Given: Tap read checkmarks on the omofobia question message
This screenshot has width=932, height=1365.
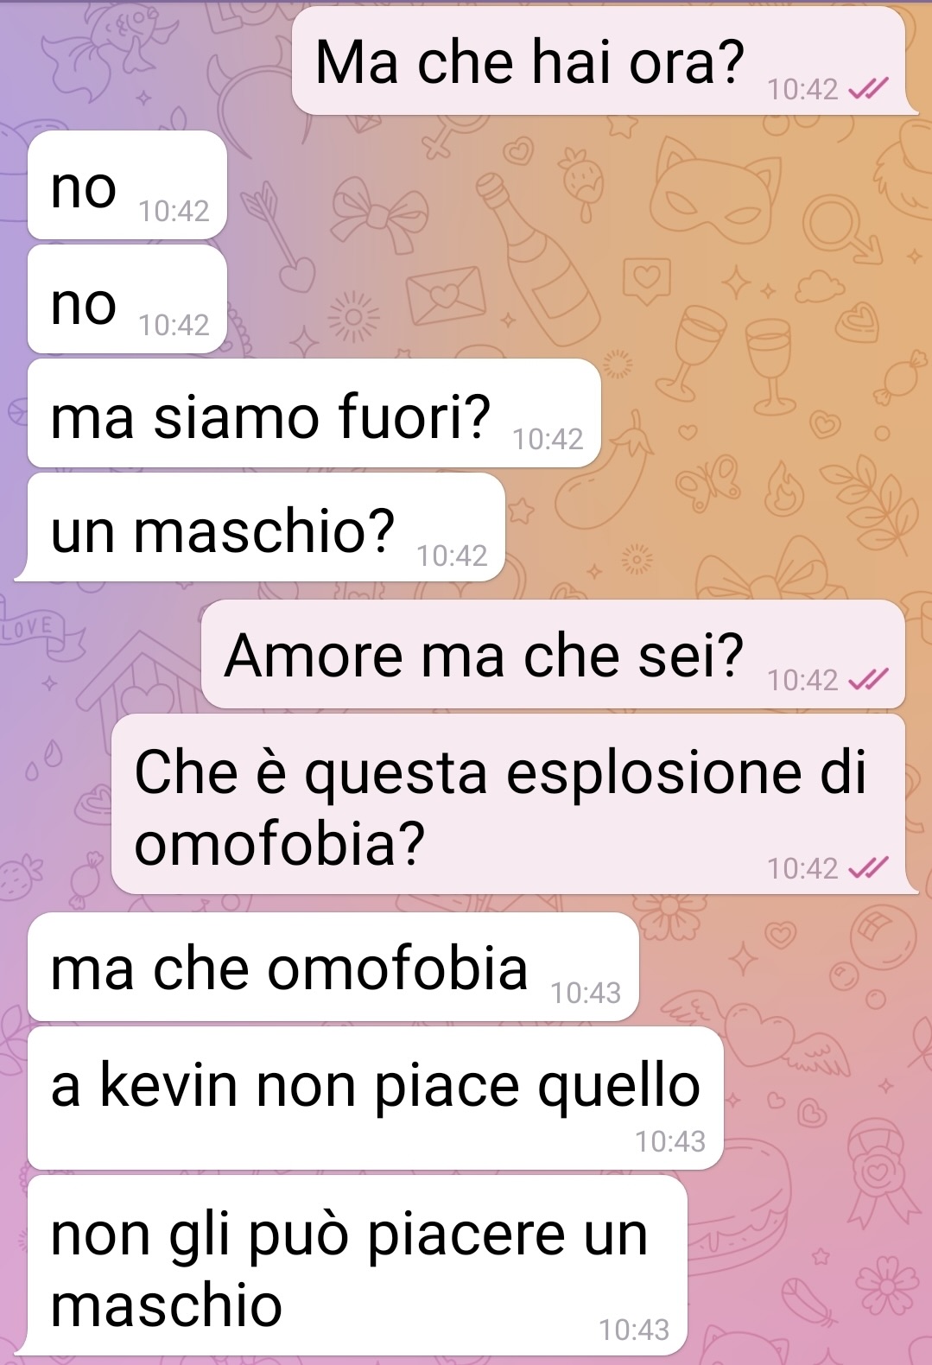Looking at the screenshot, I should point(869,868).
